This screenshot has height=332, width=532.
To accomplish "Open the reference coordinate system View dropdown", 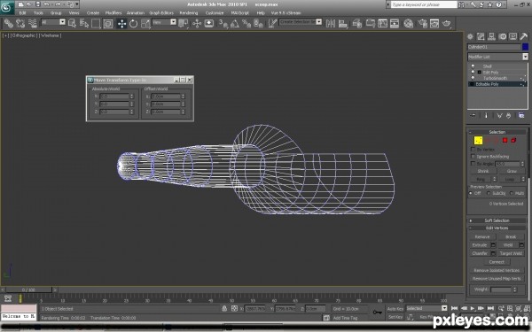I will pos(164,22).
